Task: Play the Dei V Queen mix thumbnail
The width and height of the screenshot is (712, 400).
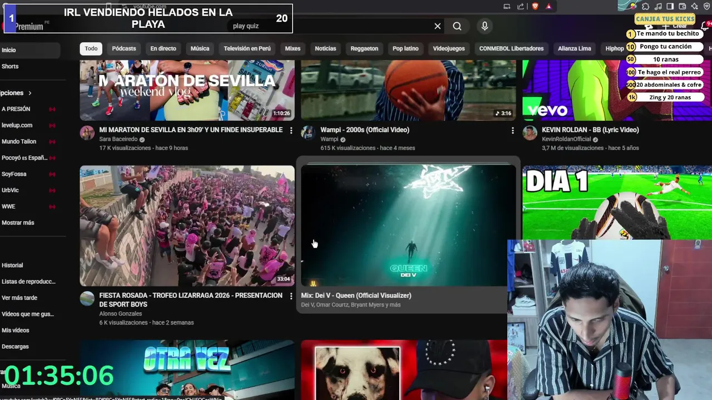Action: [x=408, y=226]
